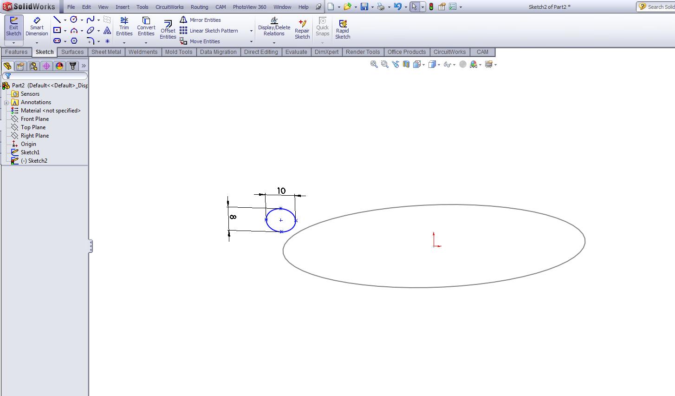Click the Undo toolbar icon
The width and height of the screenshot is (675, 396).
[x=397, y=7]
